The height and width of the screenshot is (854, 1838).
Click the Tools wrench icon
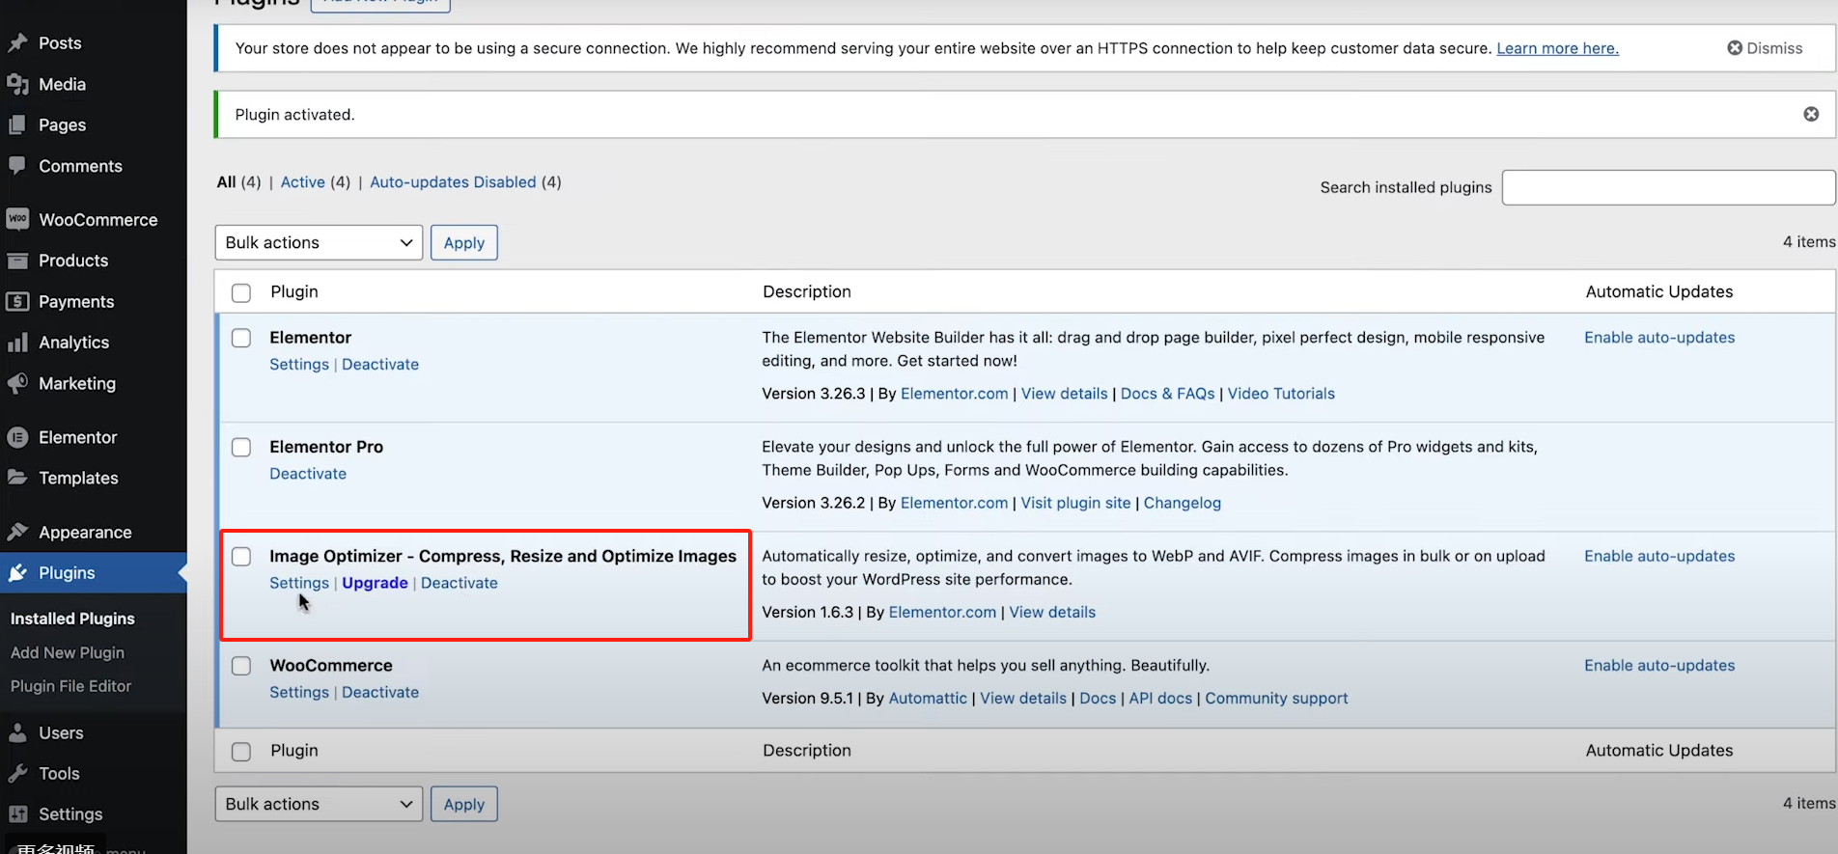[17, 773]
